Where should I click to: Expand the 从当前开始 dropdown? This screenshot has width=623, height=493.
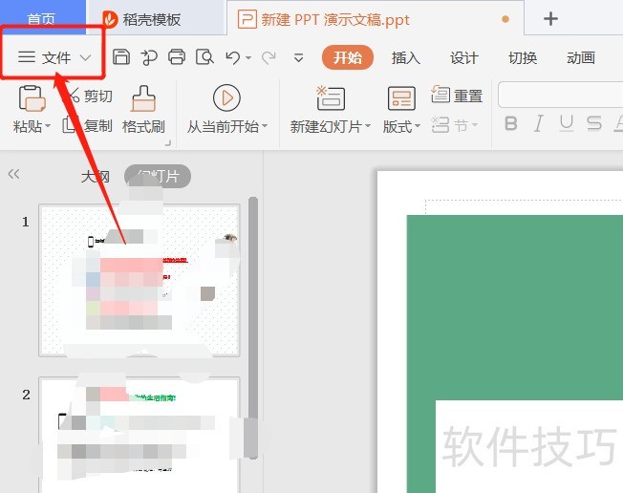click(x=265, y=126)
